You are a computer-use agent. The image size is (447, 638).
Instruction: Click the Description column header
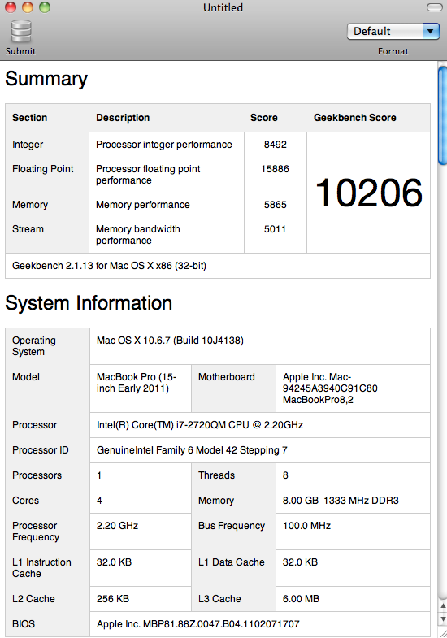click(x=123, y=118)
